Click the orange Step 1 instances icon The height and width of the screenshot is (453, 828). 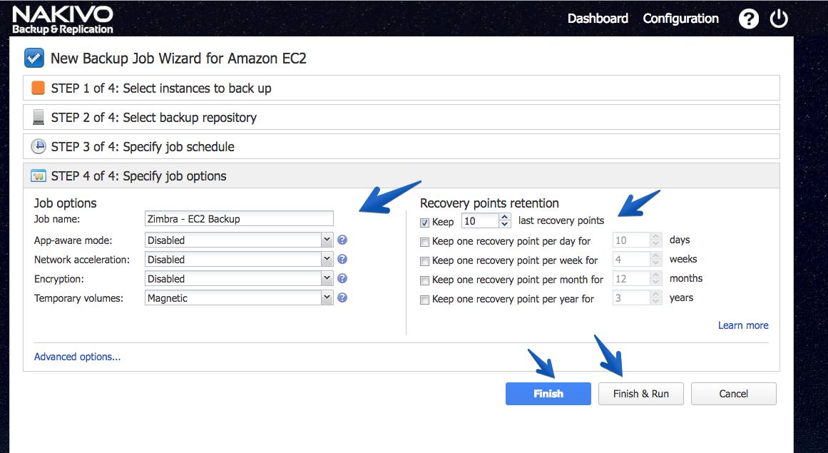[38, 88]
